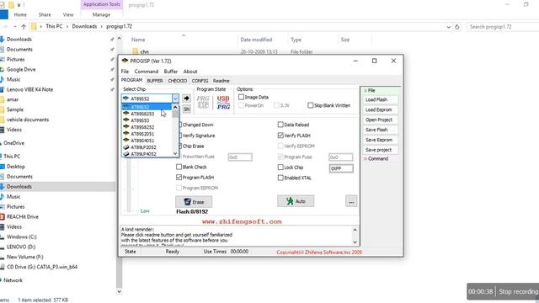Open the www.zhifengsoft.com link
Image resolution: width=539 pixels, height=303 pixels.
[242, 221]
